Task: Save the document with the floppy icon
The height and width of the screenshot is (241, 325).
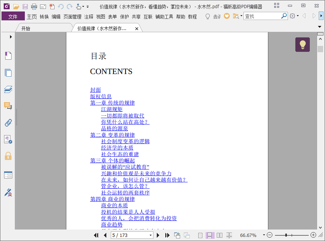Action: coord(25,7)
